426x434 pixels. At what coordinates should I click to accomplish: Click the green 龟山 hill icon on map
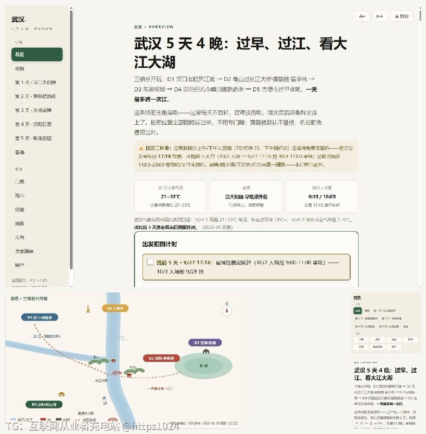pyautogui.click(x=99, y=362)
